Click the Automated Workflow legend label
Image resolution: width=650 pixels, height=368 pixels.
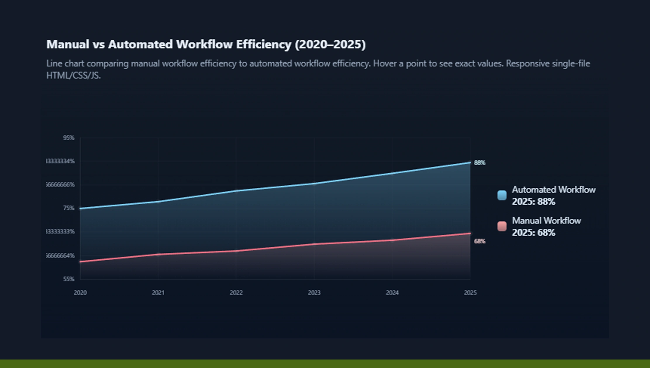pos(554,190)
